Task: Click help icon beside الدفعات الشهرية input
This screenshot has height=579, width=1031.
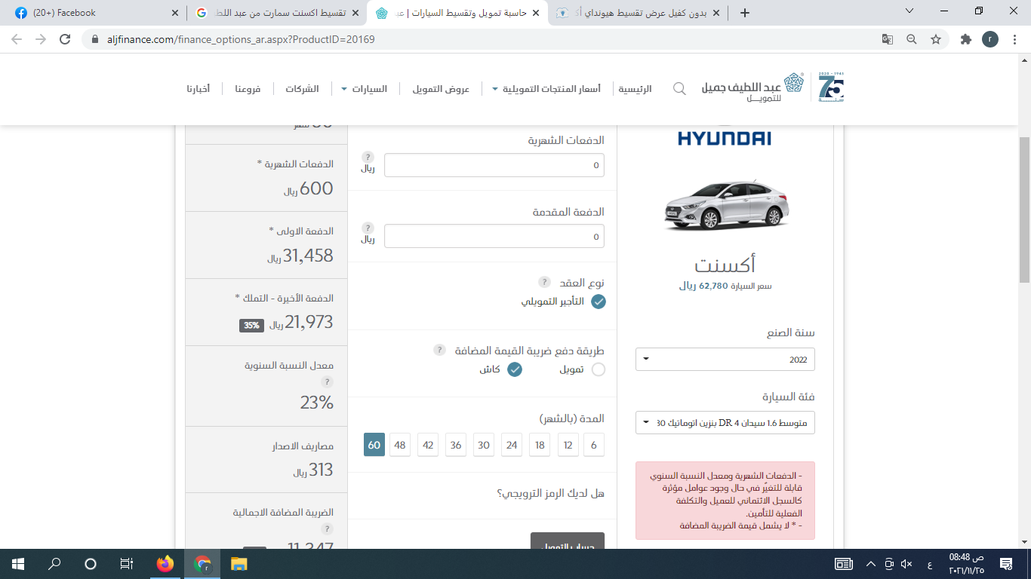Action: pyautogui.click(x=368, y=157)
